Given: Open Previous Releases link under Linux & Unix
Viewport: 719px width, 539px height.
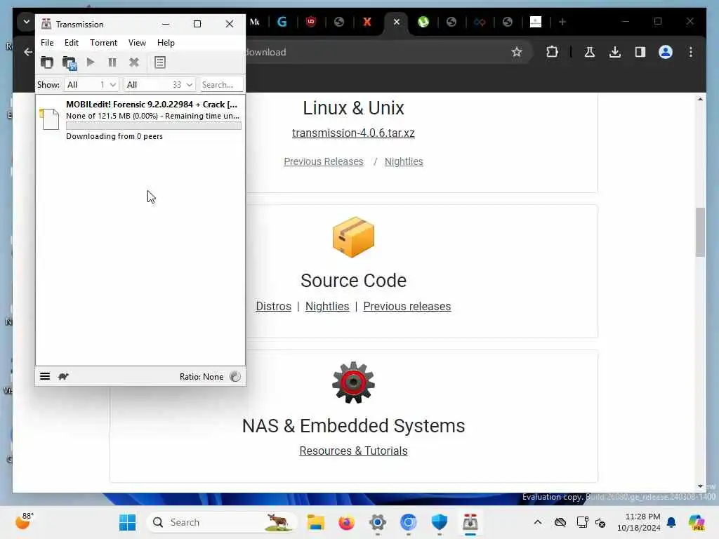Looking at the screenshot, I should (323, 161).
